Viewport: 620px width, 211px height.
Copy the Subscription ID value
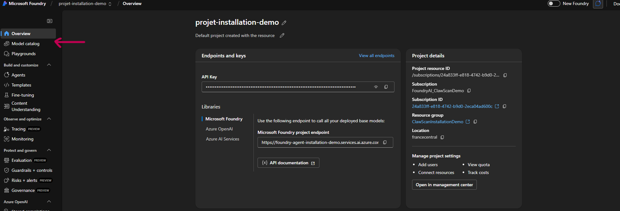[x=504, y=106]
